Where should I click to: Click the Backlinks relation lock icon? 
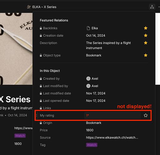coord(41,28)
